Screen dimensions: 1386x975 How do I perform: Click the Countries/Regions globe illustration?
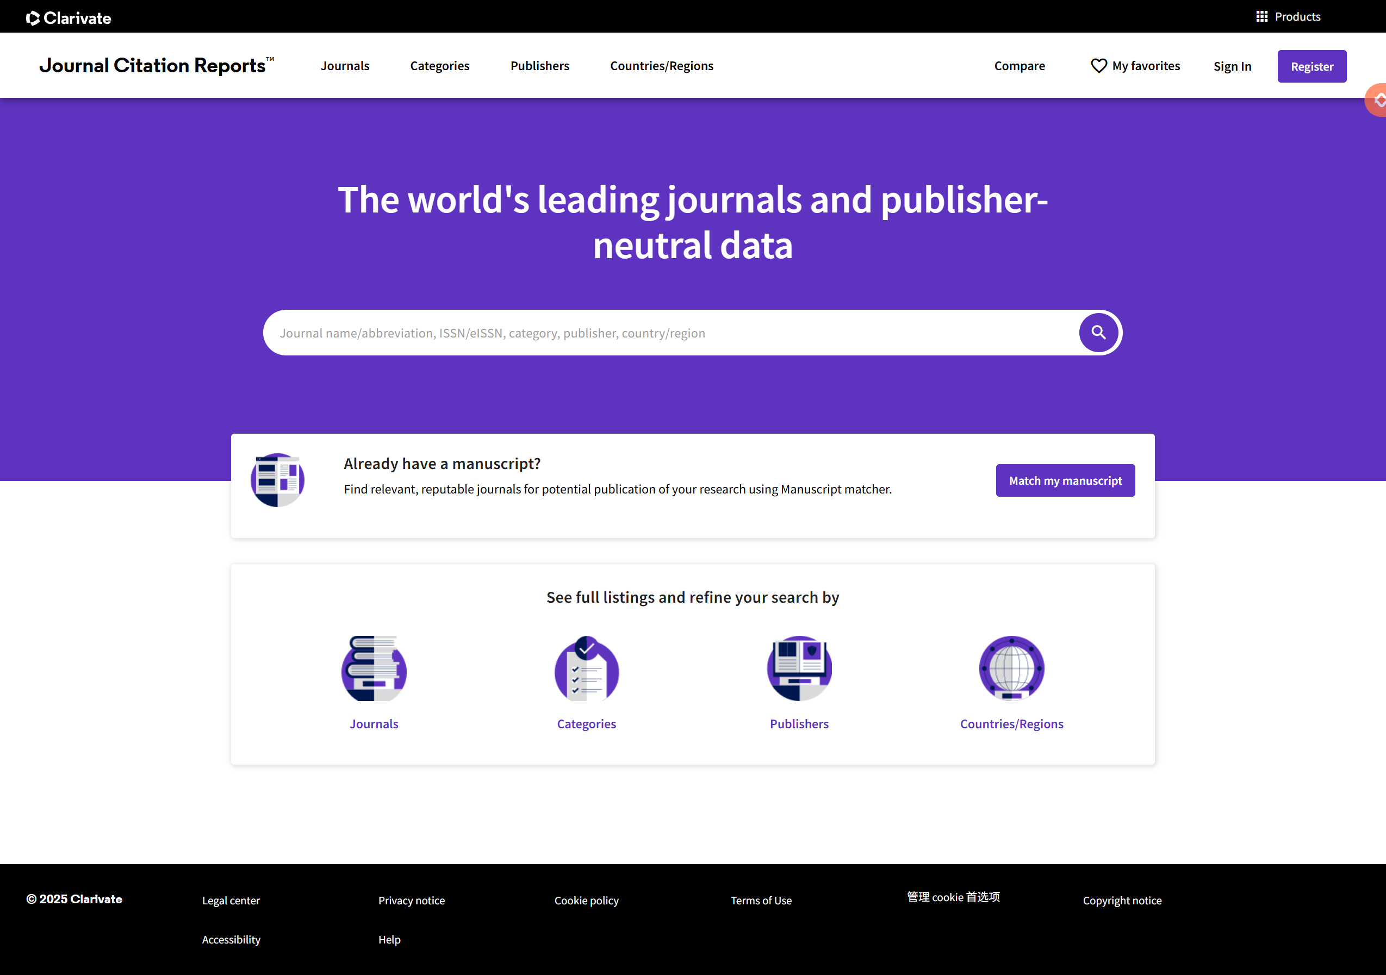[x=1011, y=668]
